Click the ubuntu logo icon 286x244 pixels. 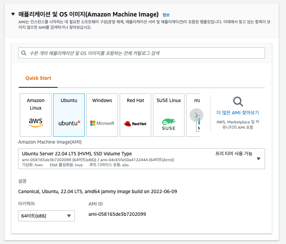tap(69, 123)
